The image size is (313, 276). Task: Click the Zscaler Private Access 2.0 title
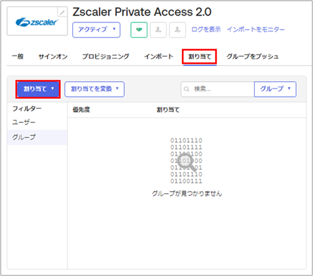(142, 12)
